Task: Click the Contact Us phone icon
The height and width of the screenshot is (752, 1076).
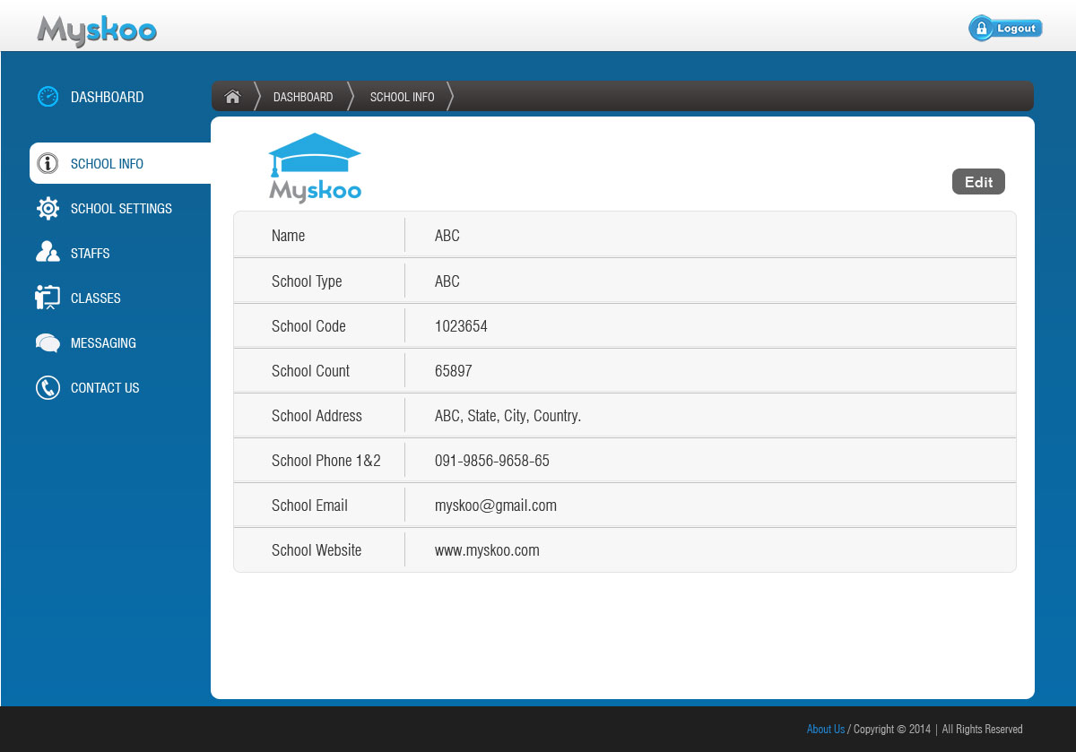Action: [x=48, y=387]
